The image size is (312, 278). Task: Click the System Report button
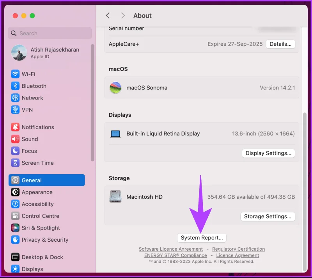tap(202, 238)
